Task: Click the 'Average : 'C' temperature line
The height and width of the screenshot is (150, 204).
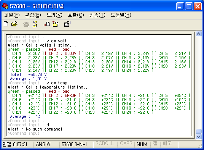Action: (25, 117)
